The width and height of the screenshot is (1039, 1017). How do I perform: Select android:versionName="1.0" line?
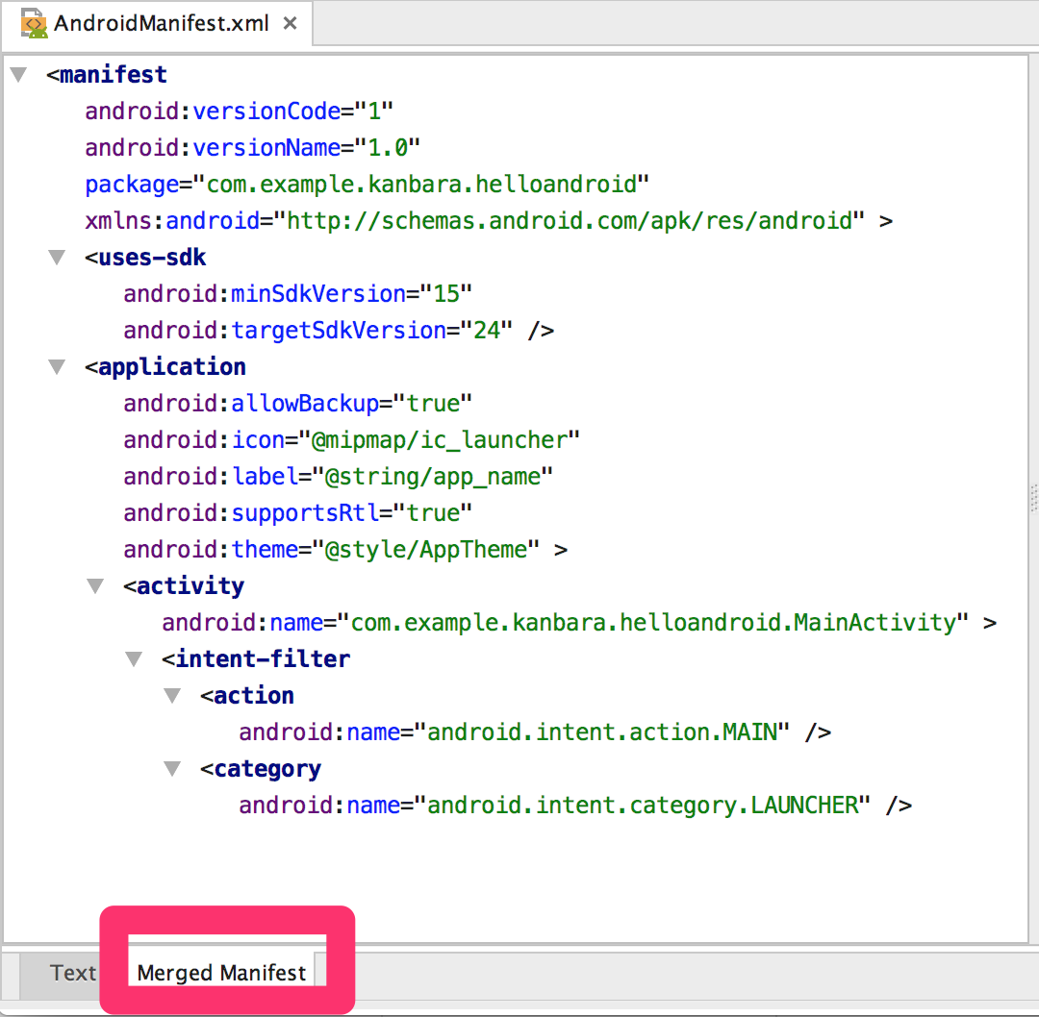[x=252, y=147]
